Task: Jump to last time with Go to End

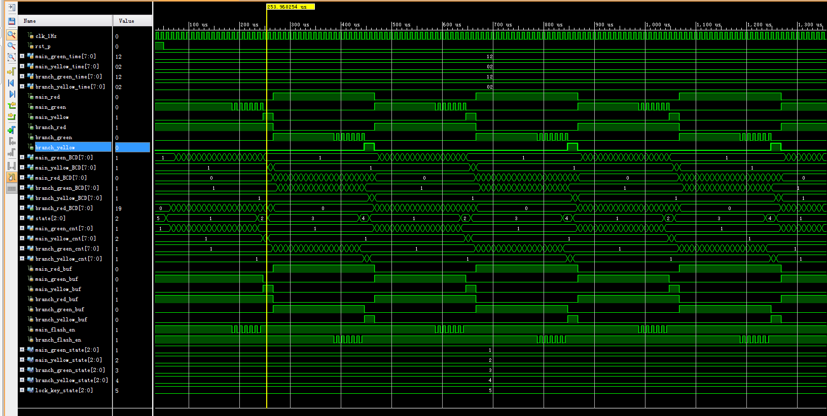Action: click(11, 94)
